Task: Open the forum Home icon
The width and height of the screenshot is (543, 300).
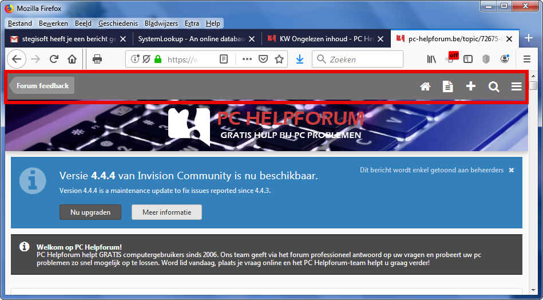Action: coord(425,86)
